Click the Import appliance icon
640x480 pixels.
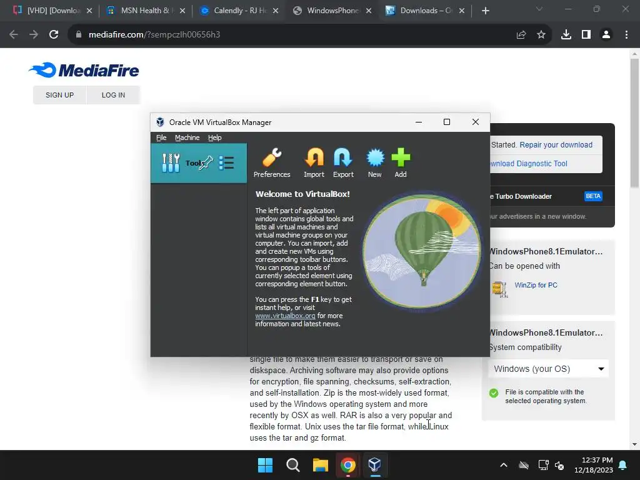(x=314, y=163)
